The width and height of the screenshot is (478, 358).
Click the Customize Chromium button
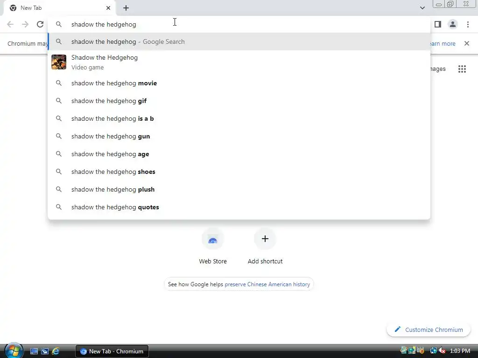(x=429, y=330)
